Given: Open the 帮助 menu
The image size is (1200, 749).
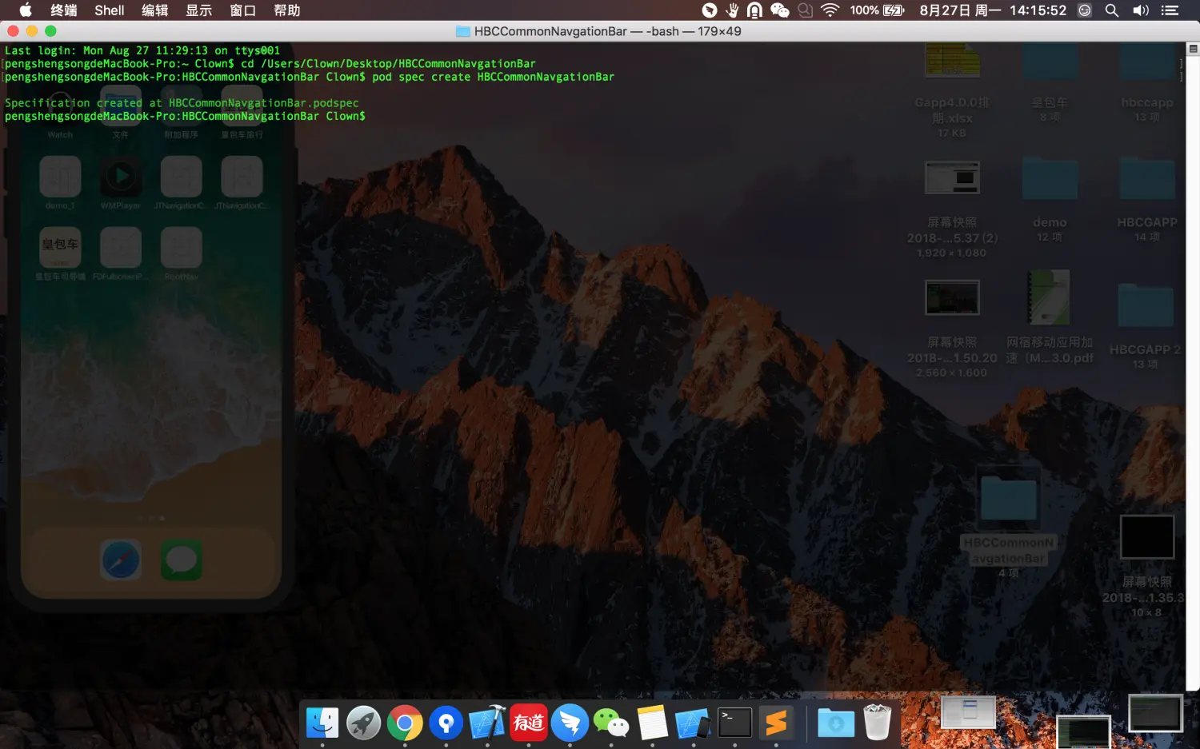Looking at the screenshot, I should point(287,10).
